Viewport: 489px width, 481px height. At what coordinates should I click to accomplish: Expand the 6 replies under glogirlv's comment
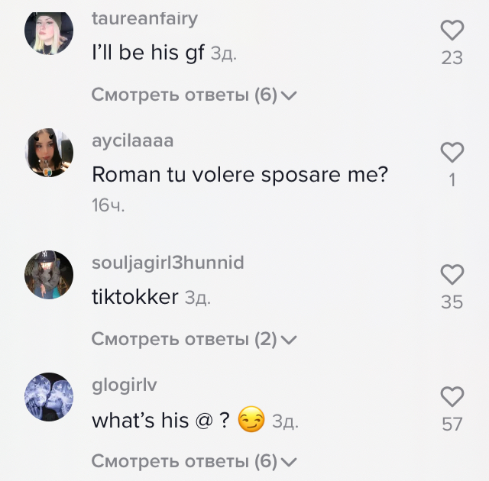tap(193, 461)
